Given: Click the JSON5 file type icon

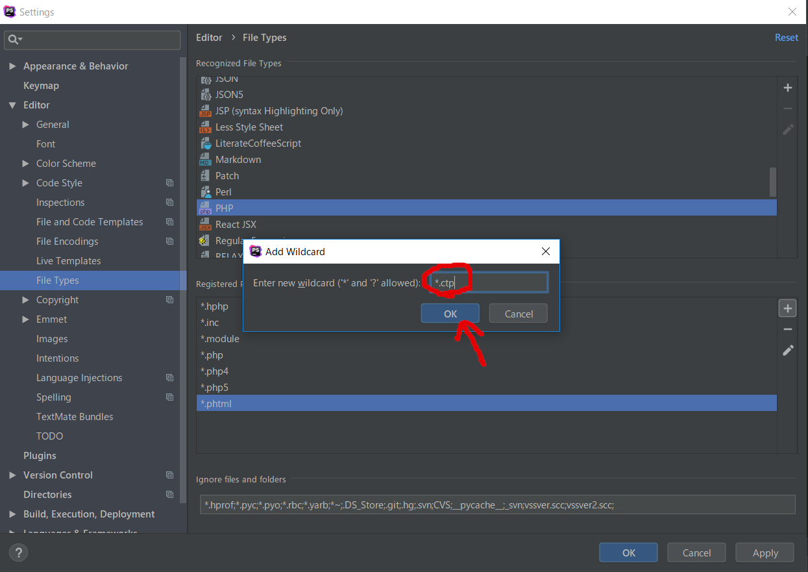Looking at the screenshot, I should click(x=206, y=95).
